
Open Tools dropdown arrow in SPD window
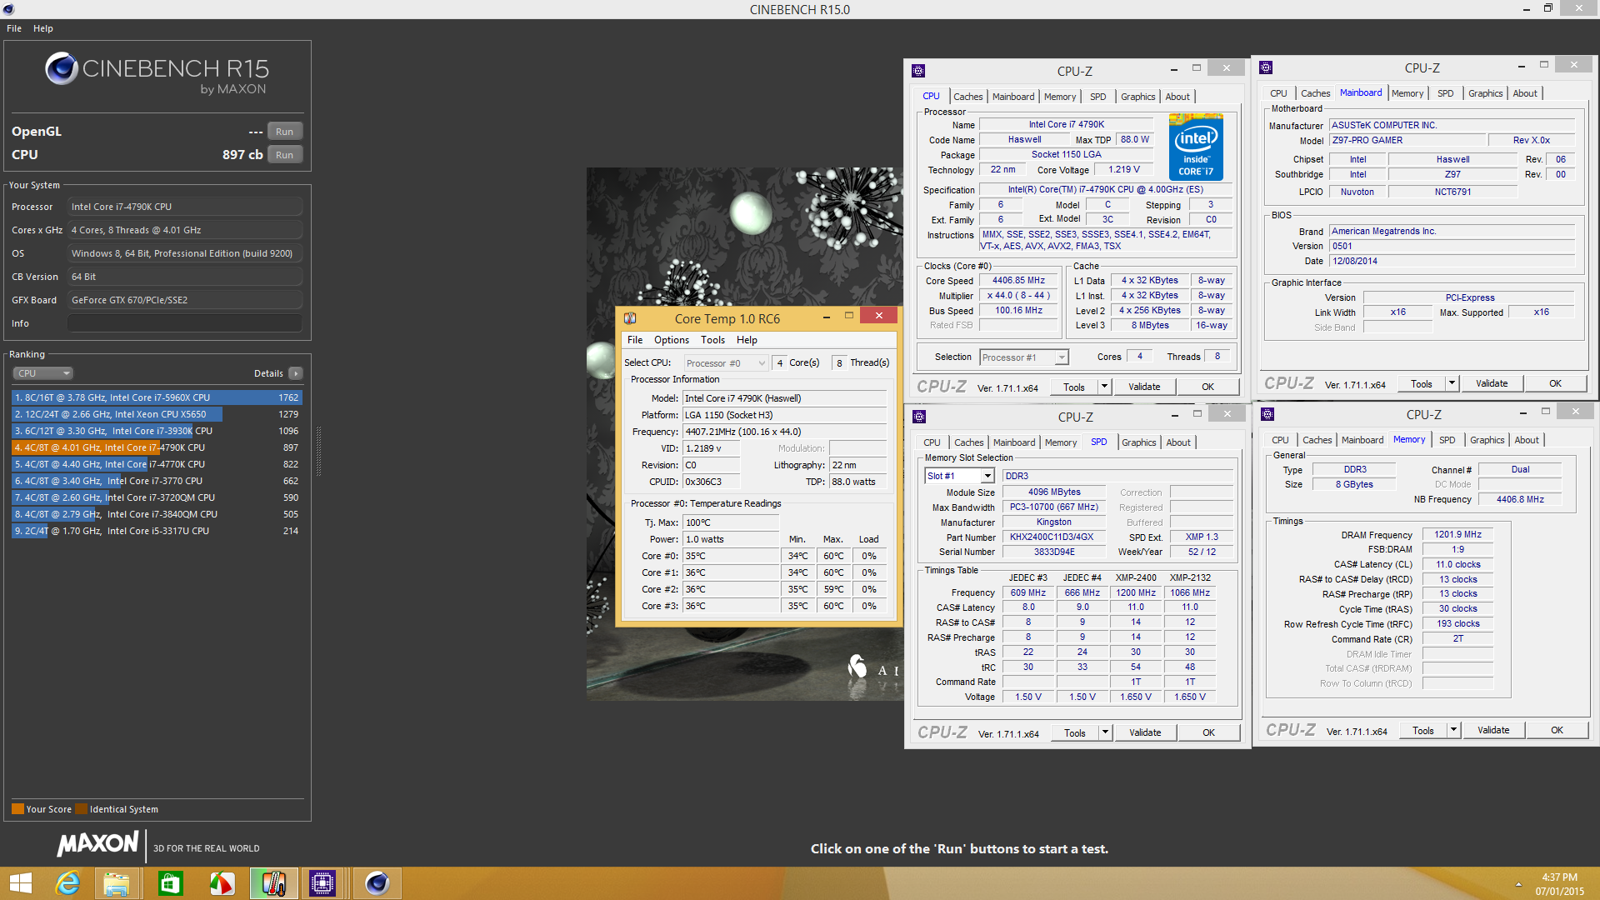point(1105,732)
